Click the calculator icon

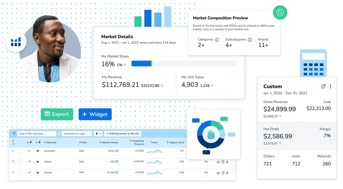[313, 63]
